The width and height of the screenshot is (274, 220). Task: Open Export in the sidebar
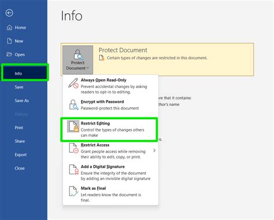(x=21, y=155)
